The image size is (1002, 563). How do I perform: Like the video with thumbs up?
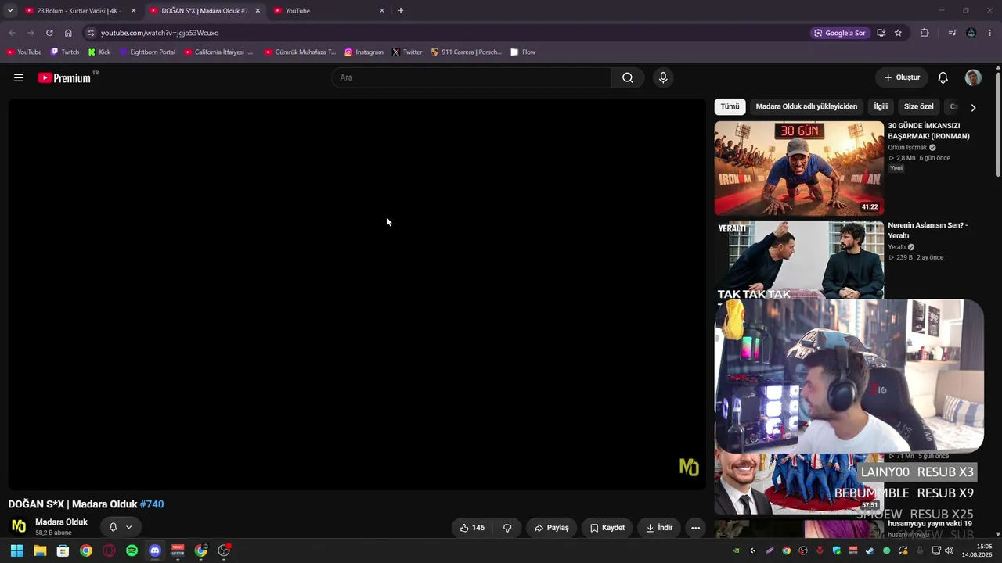coord(471,528)
